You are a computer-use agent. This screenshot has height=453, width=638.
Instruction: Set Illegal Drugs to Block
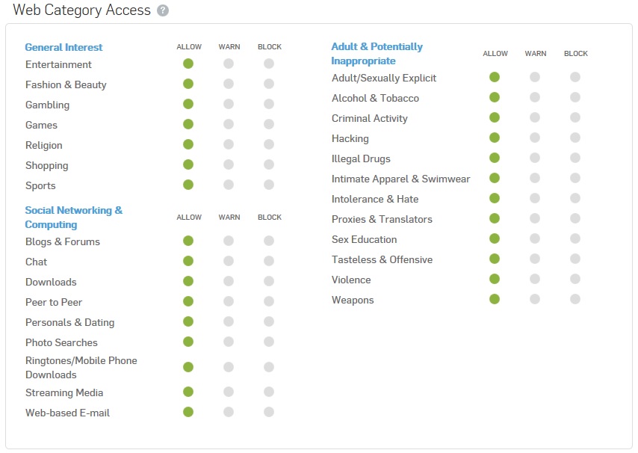click(575, 158)
